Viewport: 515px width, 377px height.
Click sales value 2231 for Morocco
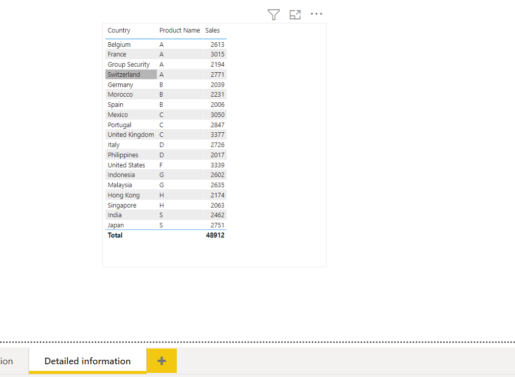218,95
